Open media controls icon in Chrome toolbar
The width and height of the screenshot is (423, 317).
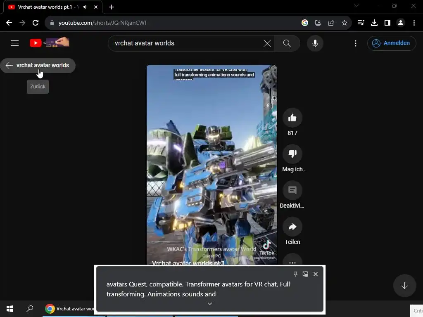click(x=361, y=23)
